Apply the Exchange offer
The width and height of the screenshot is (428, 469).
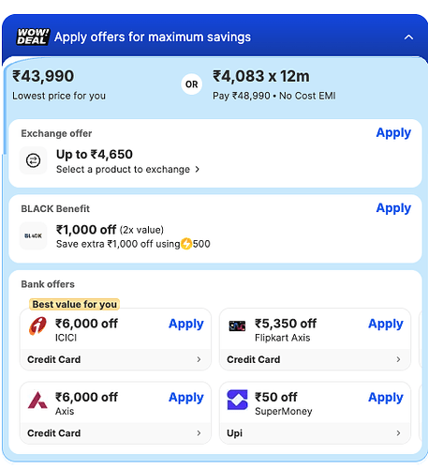pos(393,133)
